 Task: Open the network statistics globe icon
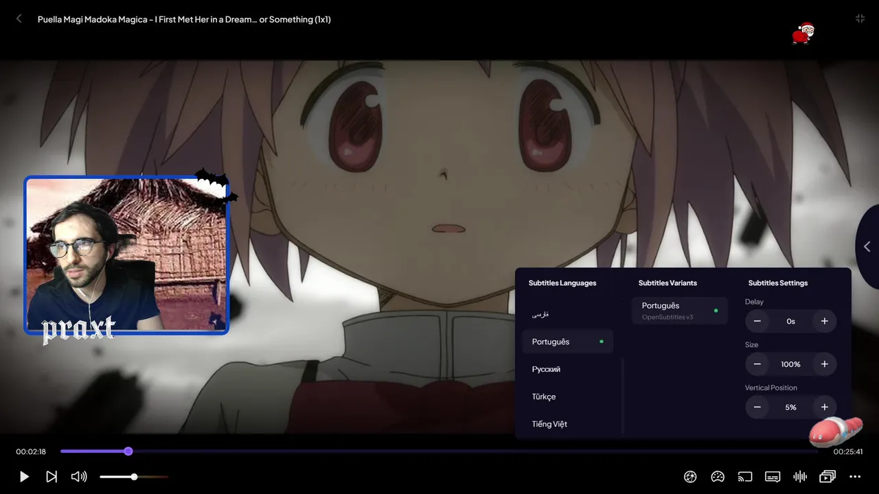pos(690,476)
